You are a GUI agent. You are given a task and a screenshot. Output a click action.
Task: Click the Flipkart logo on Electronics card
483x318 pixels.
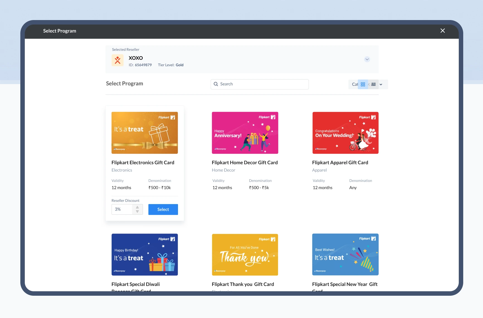167,118
